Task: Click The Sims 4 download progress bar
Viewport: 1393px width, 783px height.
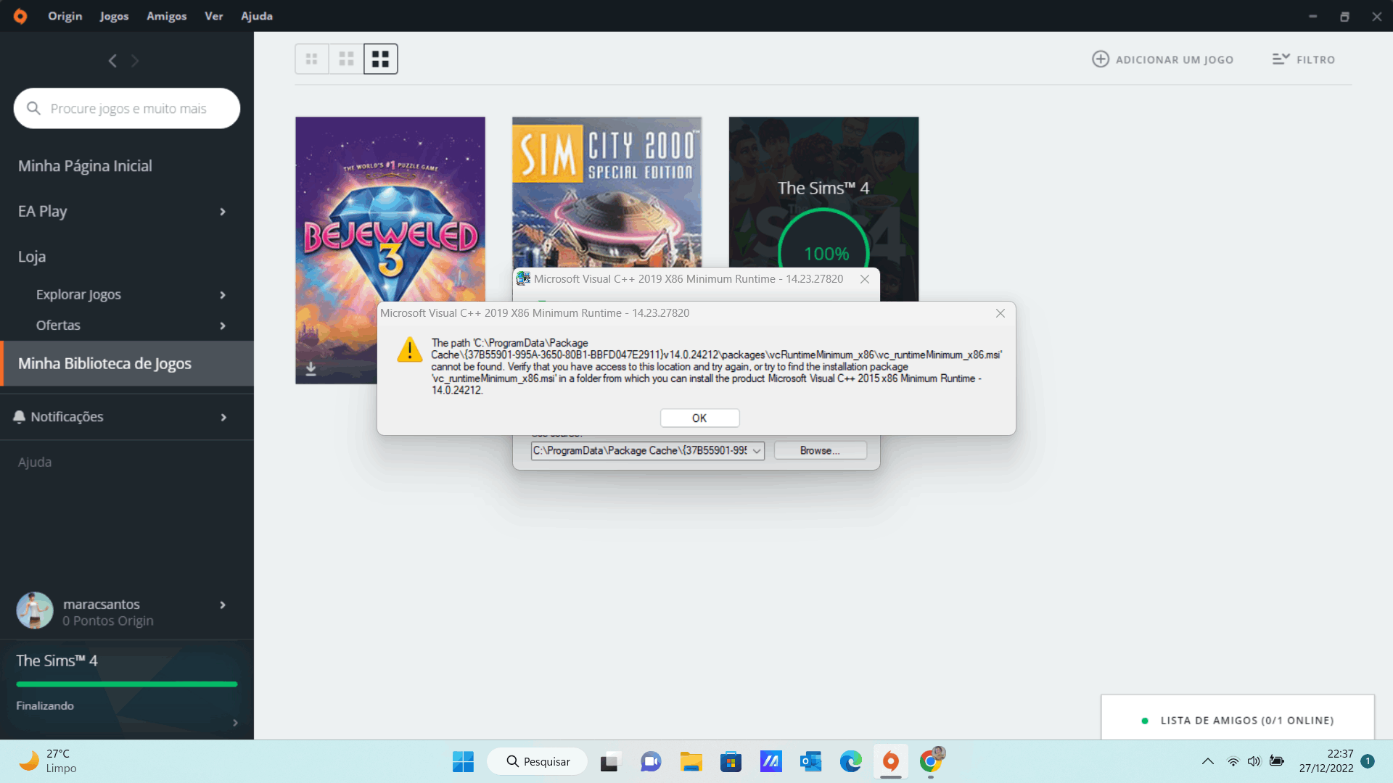Action: (x=127, y=684)
